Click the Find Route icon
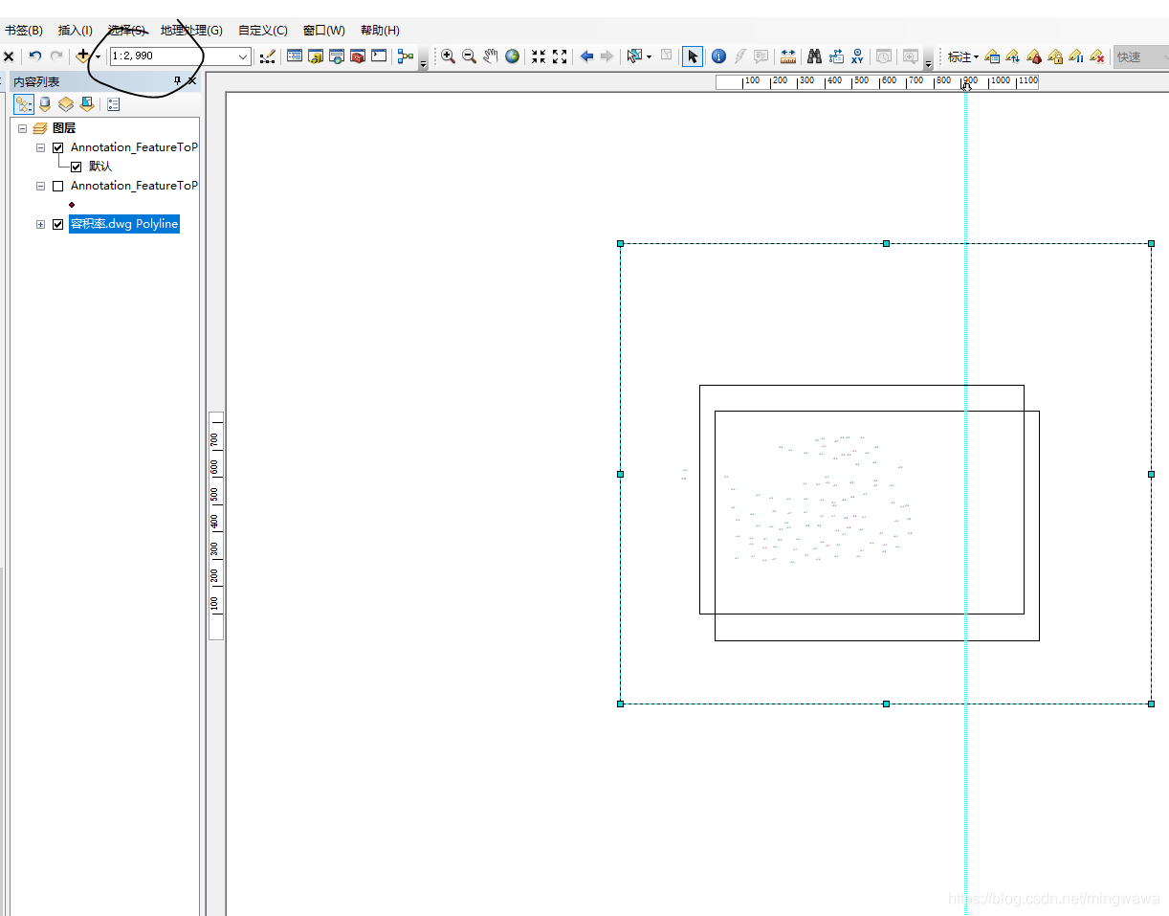The width and height of the screenshot is (1169, 916). 836,56
